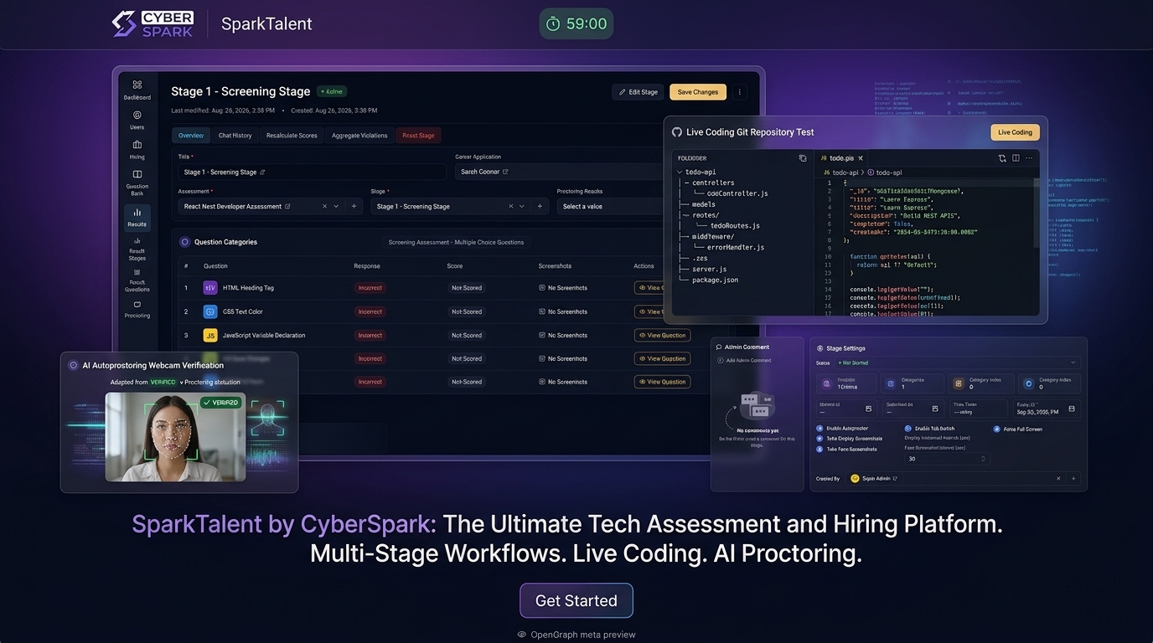
Task: Select the todo file editor tab
Action: click(841, 158)
